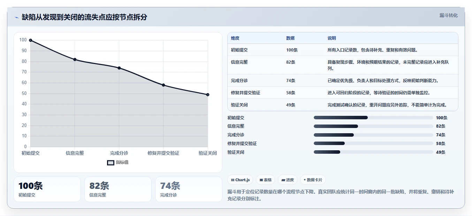Click the Chart.js tag
Image resolution: width=472 pixels, height=216 pixels.
(x=240, y=180)
